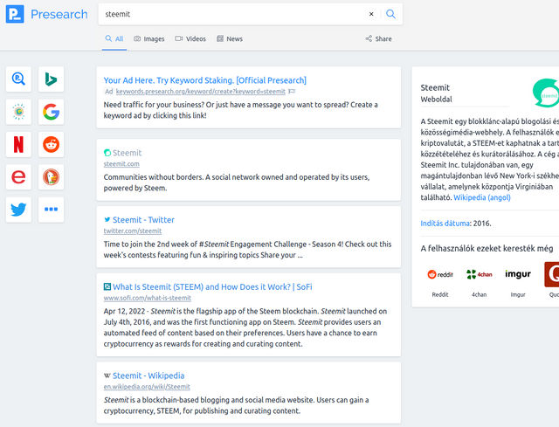This screenshot has width=559, height=427.
Task: Choose the red e provider icon
Action: (18, 176)
